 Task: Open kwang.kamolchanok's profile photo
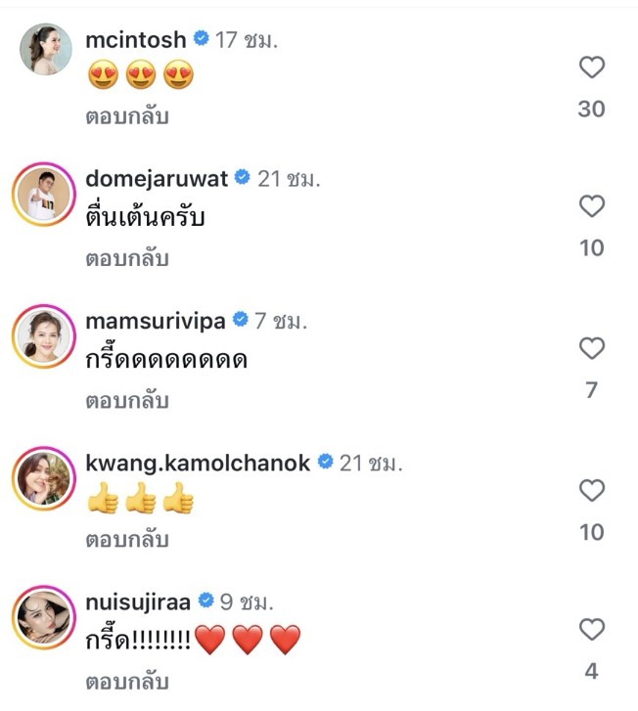tap(44, 478)
